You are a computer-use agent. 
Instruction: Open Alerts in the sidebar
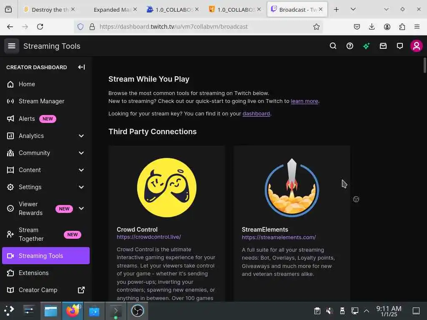(x=46, y=119)
